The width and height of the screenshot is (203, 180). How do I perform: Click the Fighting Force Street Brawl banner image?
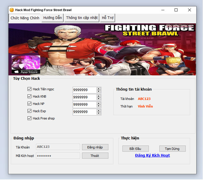[x=102, y=49]
